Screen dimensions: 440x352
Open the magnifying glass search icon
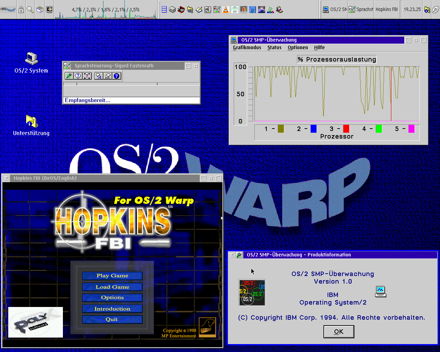tap(30, 10)
